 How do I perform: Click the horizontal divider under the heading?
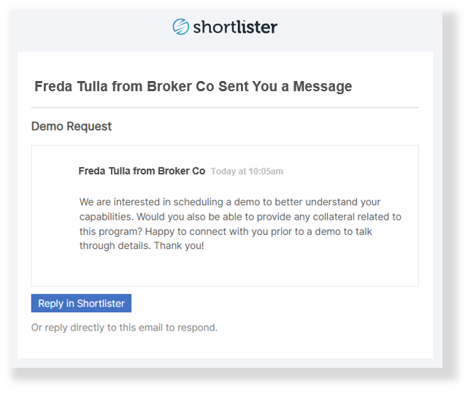tap(225, 107)
